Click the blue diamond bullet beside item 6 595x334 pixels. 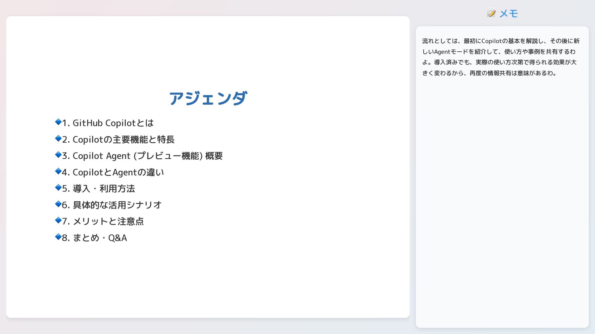point(58,204)
